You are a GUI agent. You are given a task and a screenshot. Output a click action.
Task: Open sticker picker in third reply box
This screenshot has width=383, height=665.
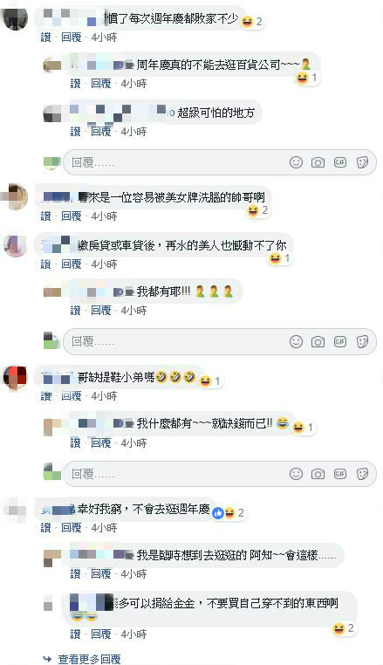pos(362,474)
